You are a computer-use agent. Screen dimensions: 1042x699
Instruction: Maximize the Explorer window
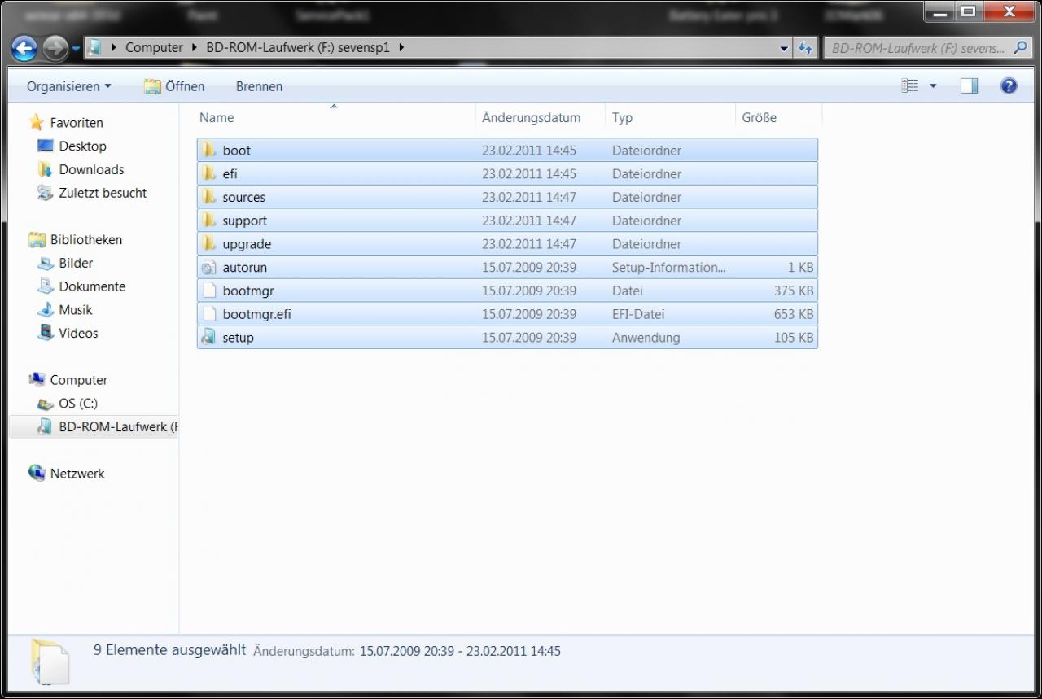[968, 12]
